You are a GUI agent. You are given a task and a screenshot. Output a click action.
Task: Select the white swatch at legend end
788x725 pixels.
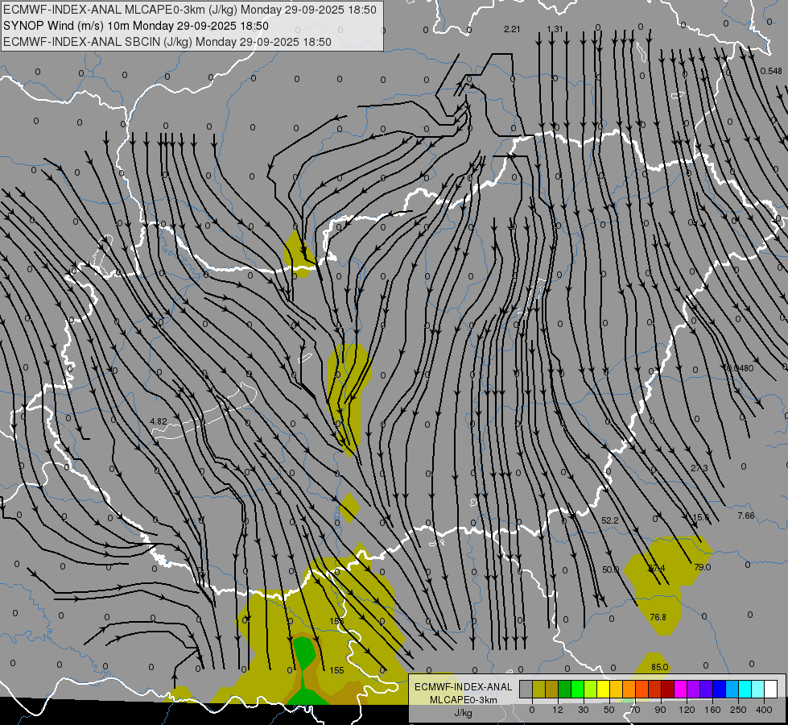(x=770, y=689)
